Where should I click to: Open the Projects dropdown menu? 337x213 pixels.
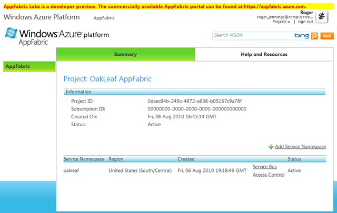click(281, 22)
